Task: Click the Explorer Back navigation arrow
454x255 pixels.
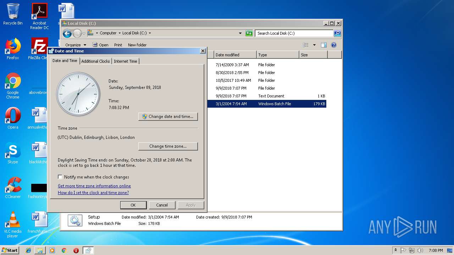Action: click(x=67, y=33)
